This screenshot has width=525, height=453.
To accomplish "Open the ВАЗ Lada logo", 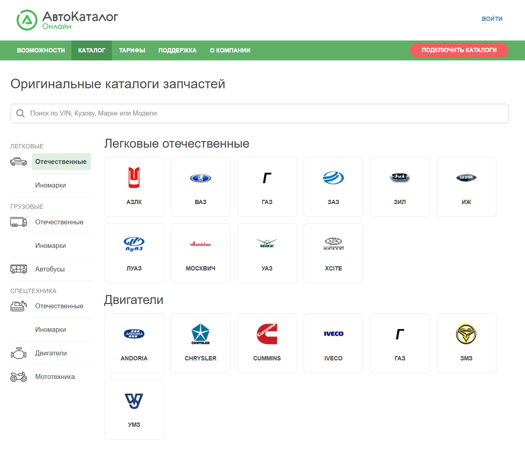I will coord(201,178).
